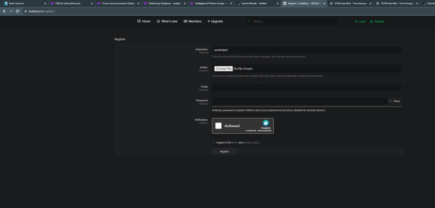Click the padlock icon in the address bar
This screenshot has width=435, height=208.
pos(26,11)
